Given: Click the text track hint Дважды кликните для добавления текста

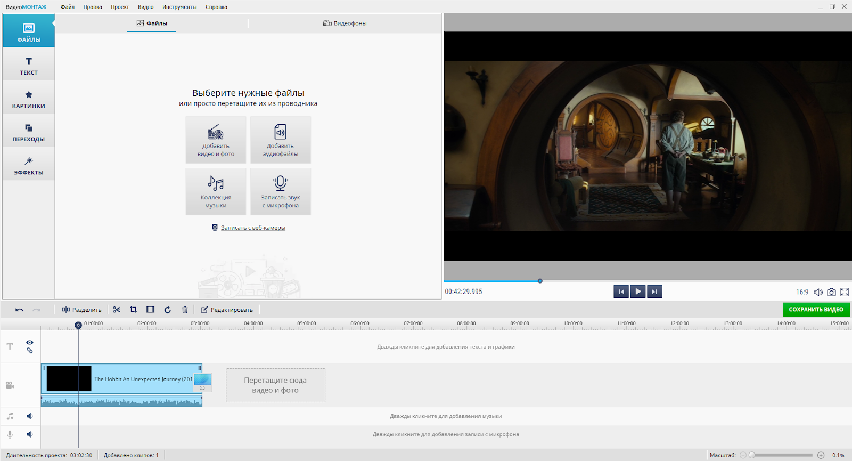Looking at the screenshot, I should point(446,347).
